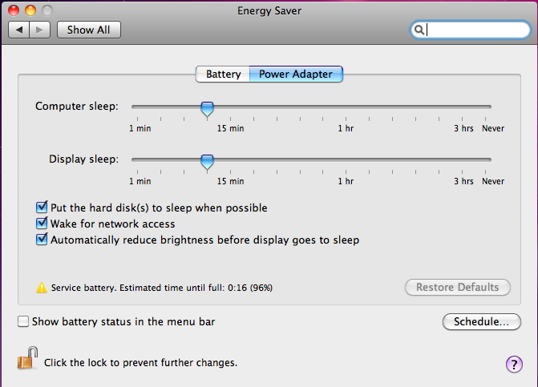Switch to the Battery tab
Viewport: 538px width, 387px height.
tap(223, 74)
